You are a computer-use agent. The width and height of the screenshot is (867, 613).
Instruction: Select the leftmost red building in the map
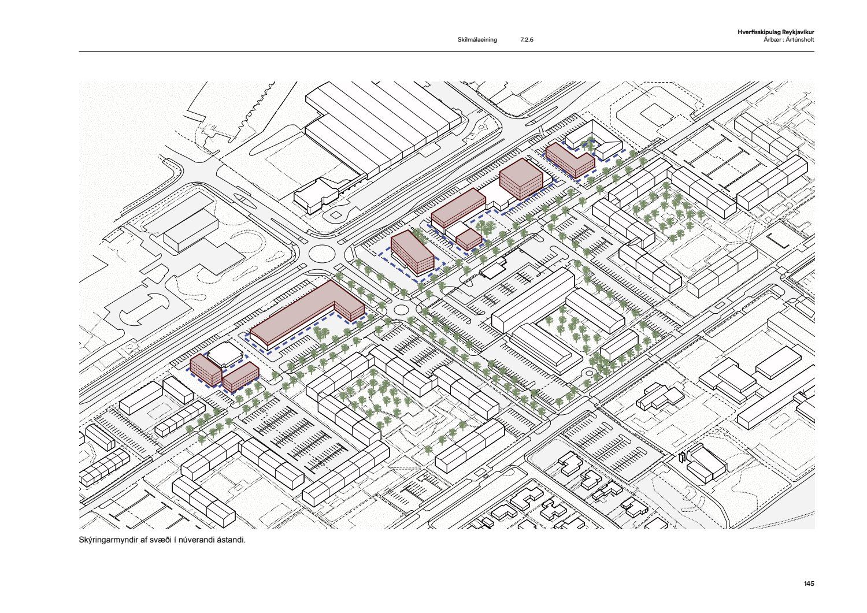pyautogui.click(x=205, y=370)
